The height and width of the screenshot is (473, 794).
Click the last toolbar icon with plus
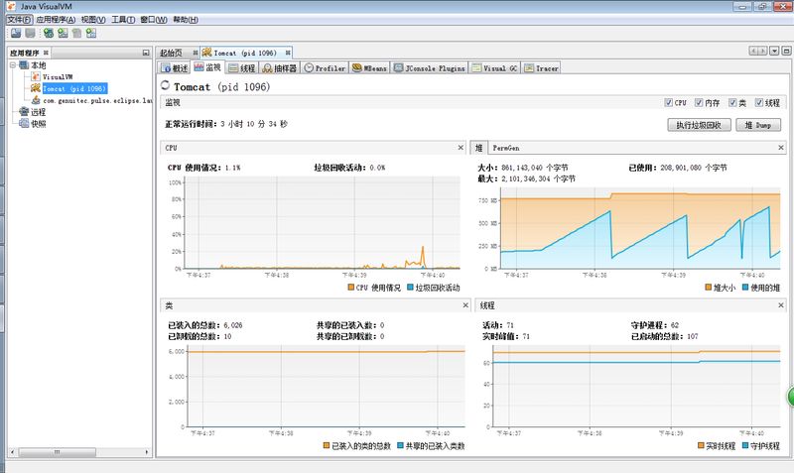tap(91, 33)
